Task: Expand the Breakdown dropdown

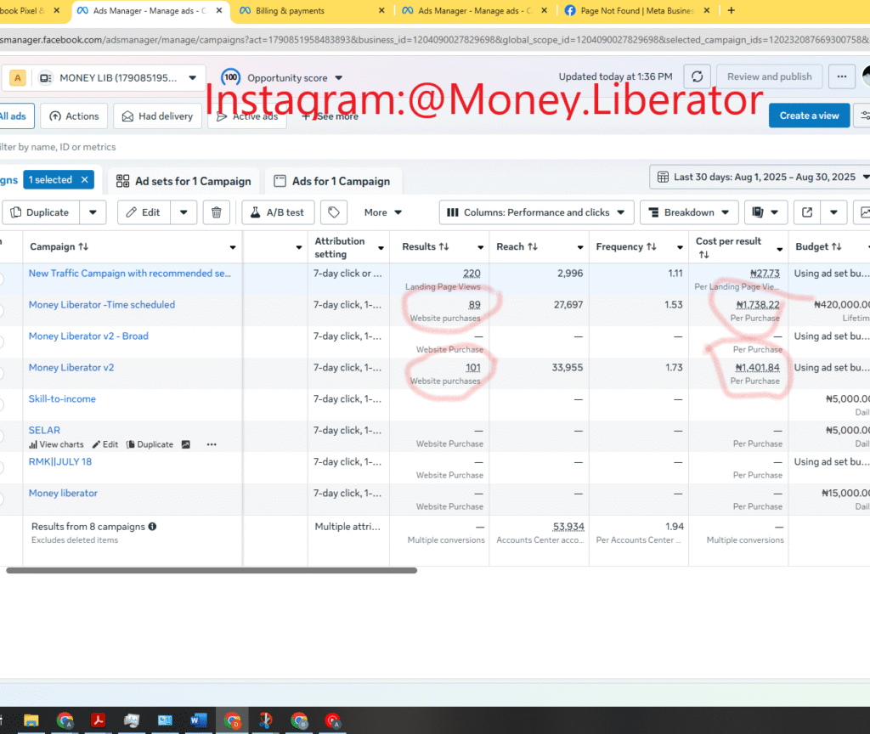Action: point(688,212)
